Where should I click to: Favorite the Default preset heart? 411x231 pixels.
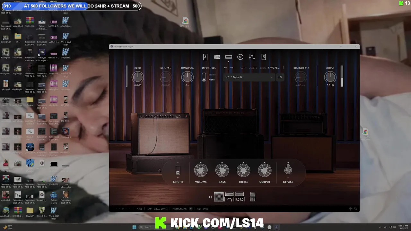coord(227,77)
